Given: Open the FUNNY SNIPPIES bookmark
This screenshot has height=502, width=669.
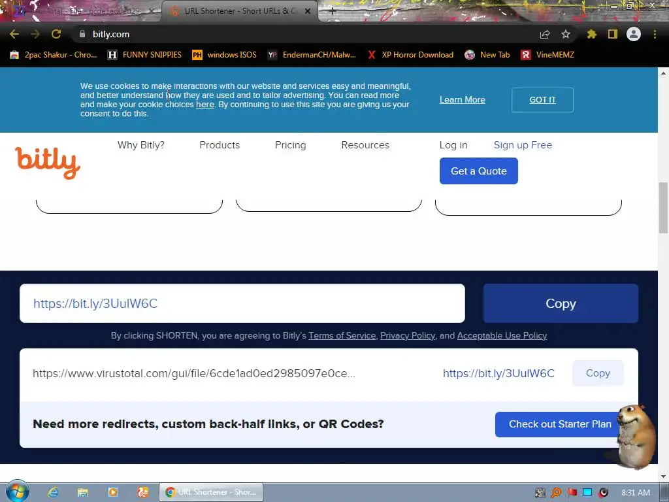Looking at the screenshot, I should point(144,55).
